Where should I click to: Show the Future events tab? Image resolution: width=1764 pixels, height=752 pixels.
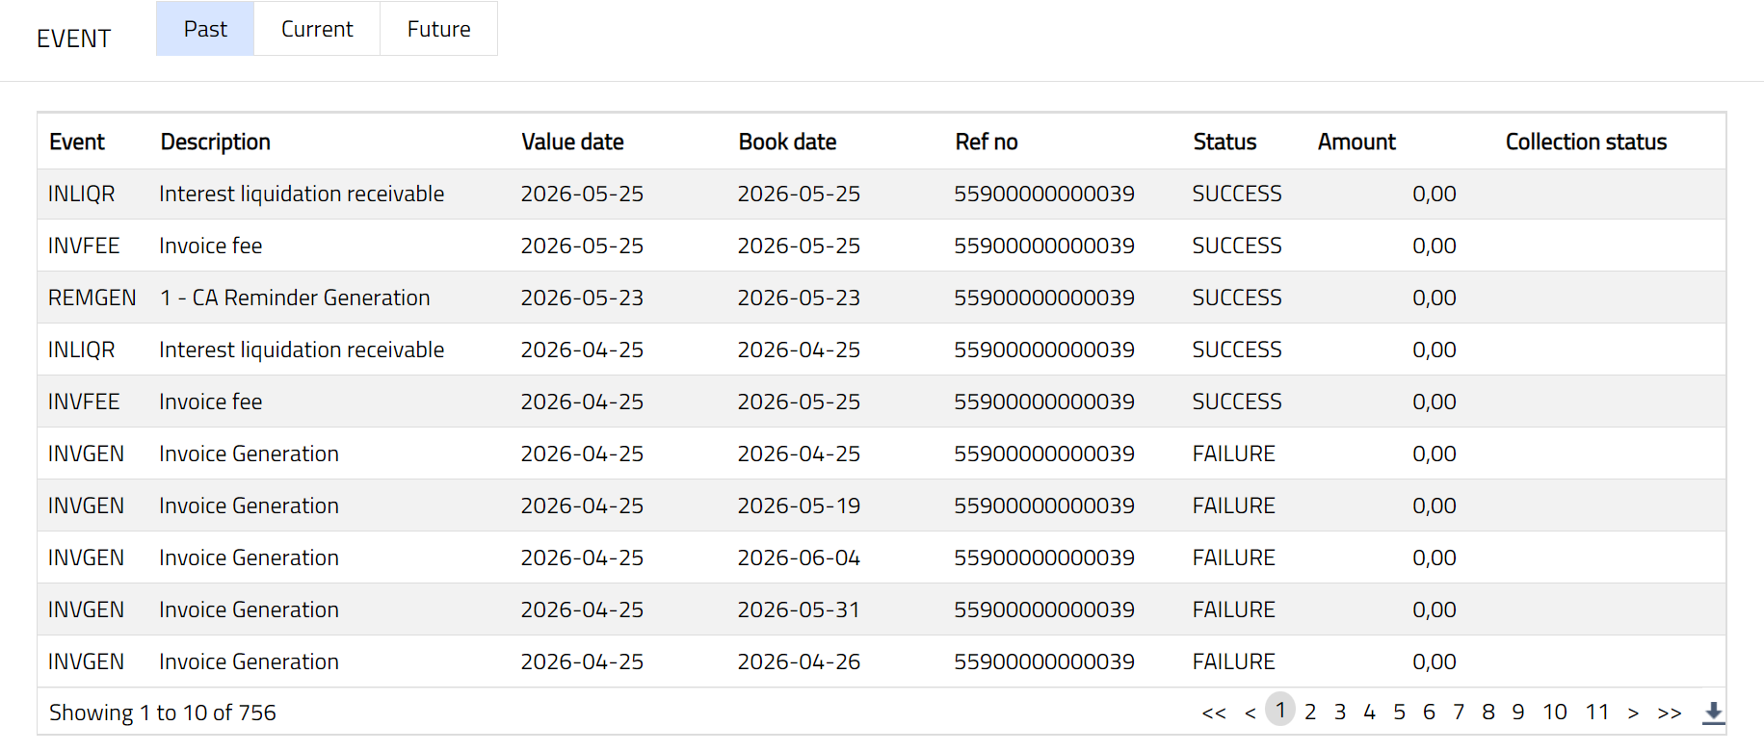click(438, 29)
